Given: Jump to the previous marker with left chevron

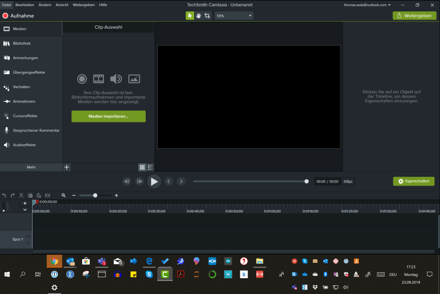Looking at the screenshot, I should pyautogui.click(x=169, y=181).
